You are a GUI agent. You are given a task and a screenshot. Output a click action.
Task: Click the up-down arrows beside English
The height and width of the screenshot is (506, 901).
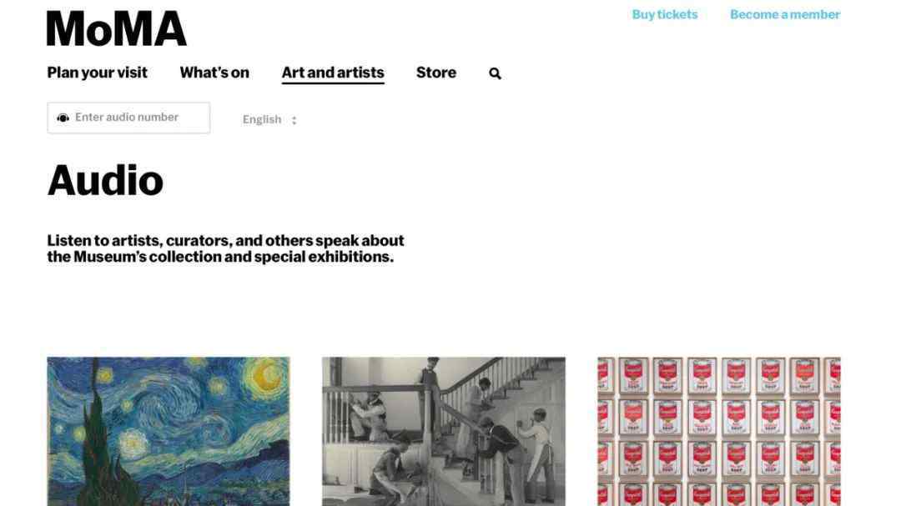point(294,120)
